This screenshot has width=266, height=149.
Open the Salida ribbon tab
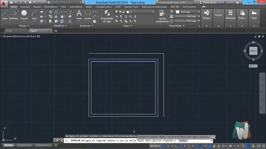pos(89,7)
